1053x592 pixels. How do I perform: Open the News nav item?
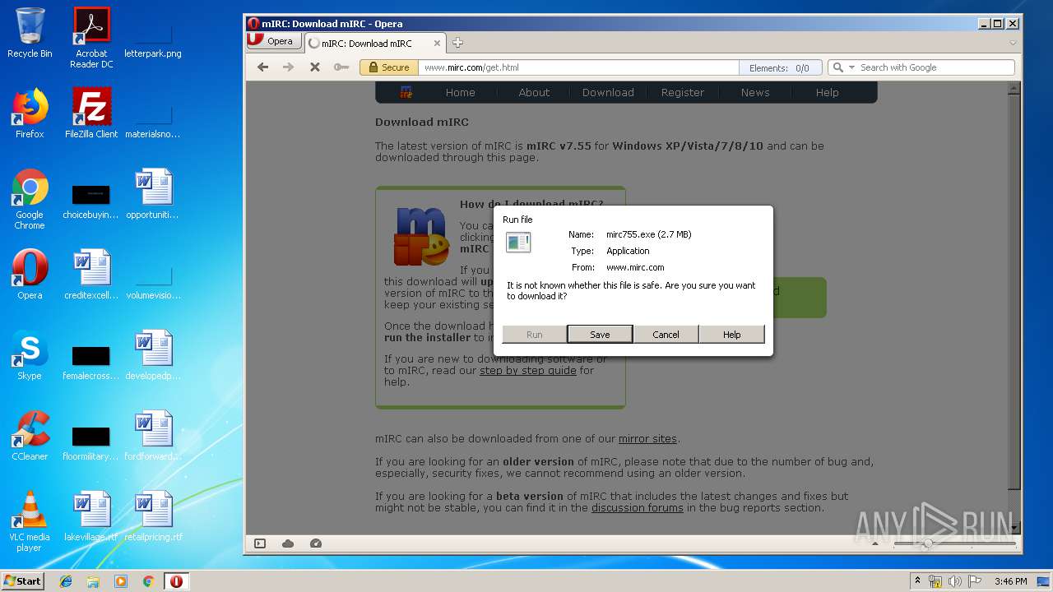[x=755, y=93]
